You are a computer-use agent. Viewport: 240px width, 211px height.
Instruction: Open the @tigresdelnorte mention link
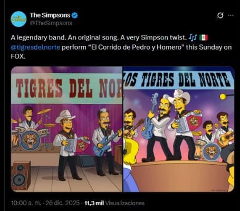35,47
